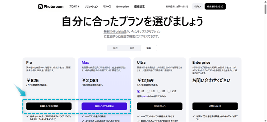Open the プロダクト menu
267x122 pixels.
pyautogui.click(x=74, y=7)
